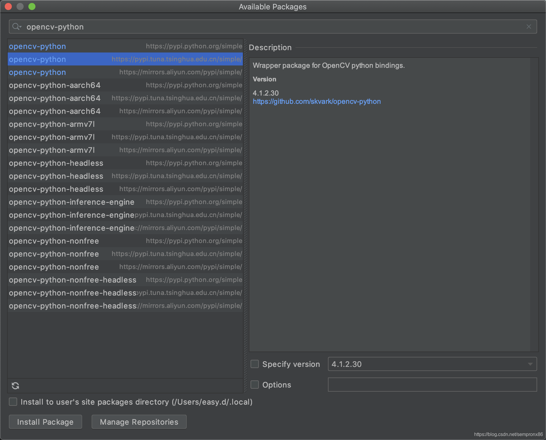The width and height of the screenshot is (546, 440).
Task: Select opencv-python-armv7l from tsinghua mirror
Action: [125, 137]
